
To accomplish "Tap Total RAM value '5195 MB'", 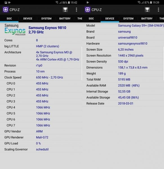I will coord(124,79).
